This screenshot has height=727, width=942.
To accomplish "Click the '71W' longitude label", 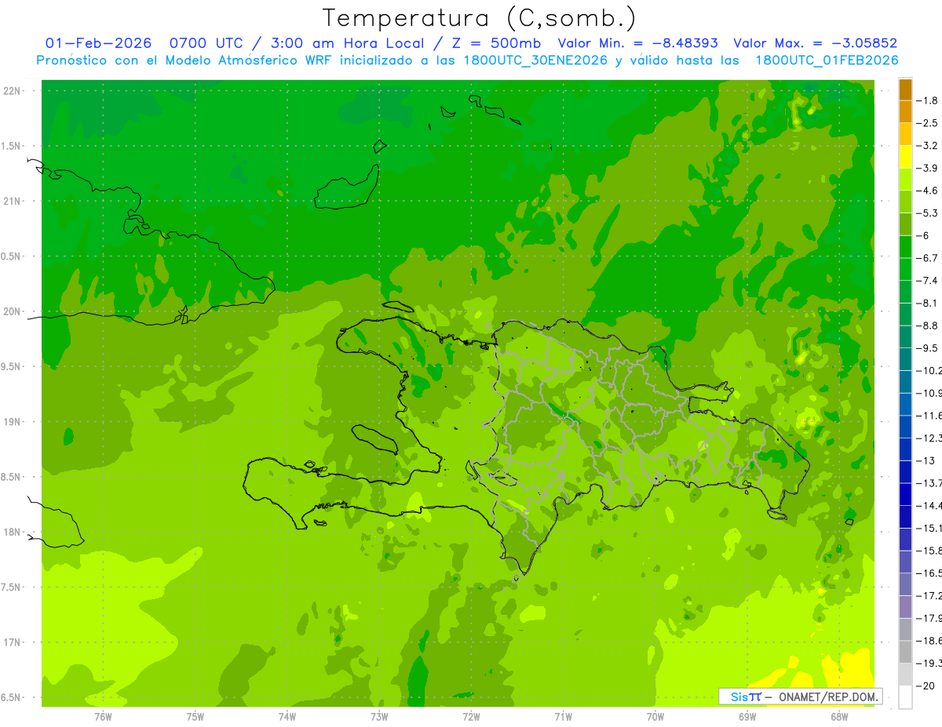I will tap(563, 716).
